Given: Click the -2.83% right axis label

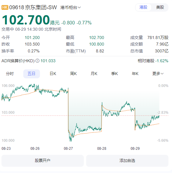Looking at the screenshot, I should [163, 113].
